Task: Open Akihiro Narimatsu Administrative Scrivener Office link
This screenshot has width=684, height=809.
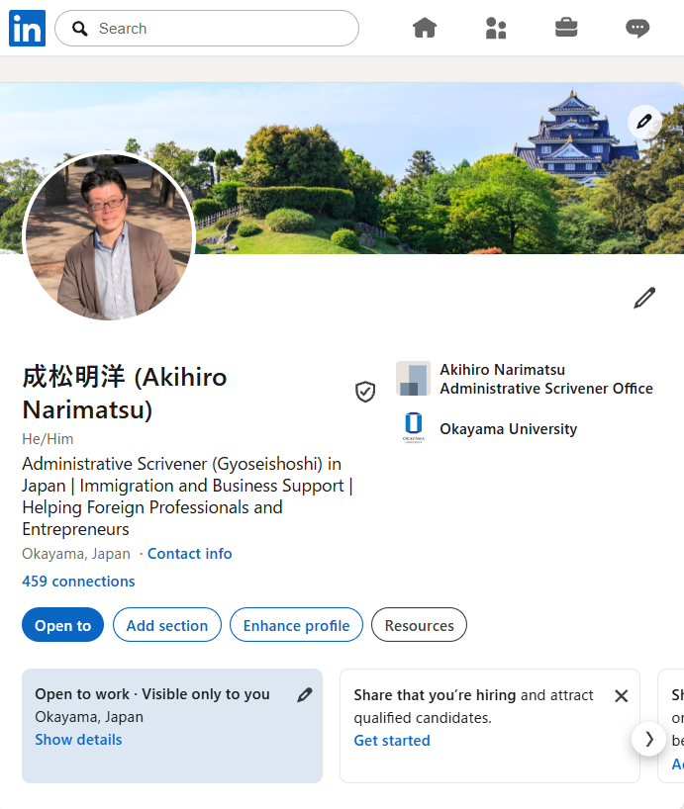Action: [x=546, y=379]
